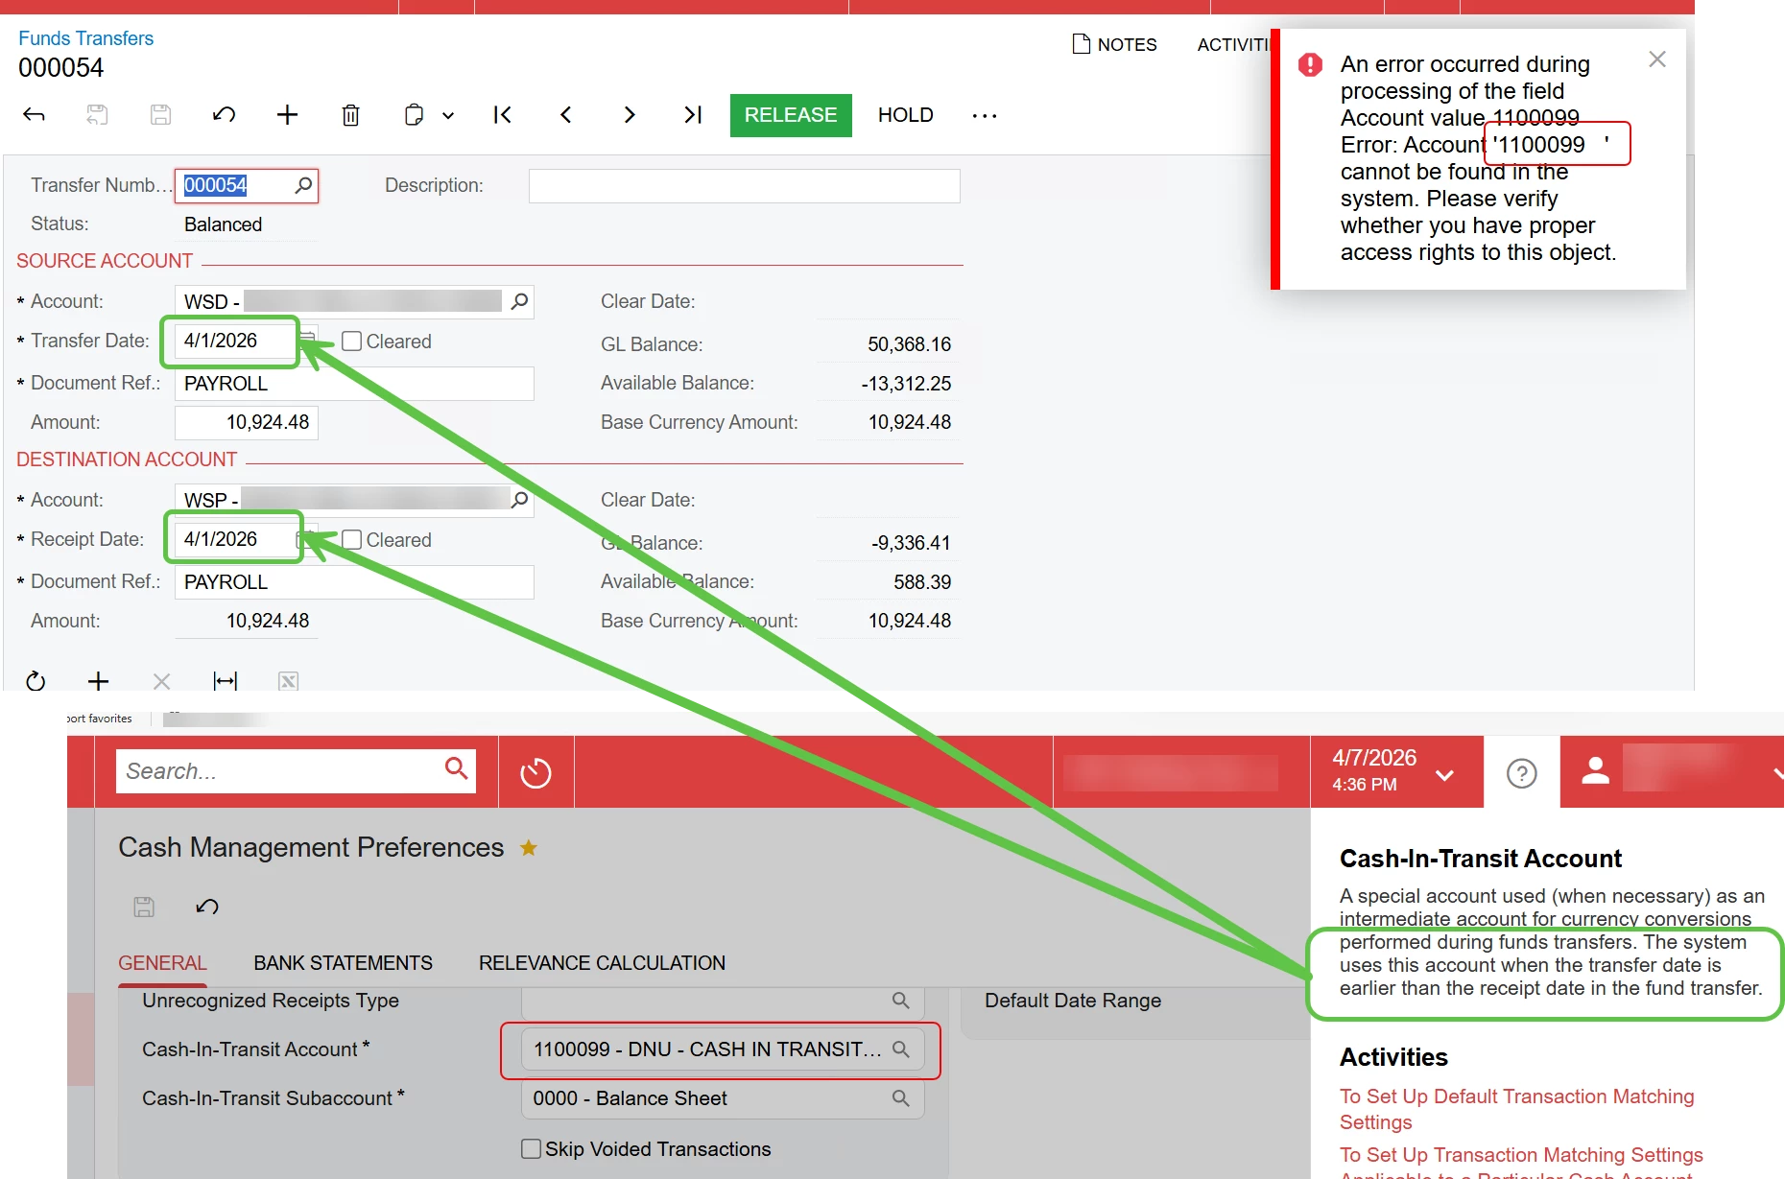Open the Funds Transfers breadcrumb link
Screen dimensions: 1785x1179
tap(85, 38)
